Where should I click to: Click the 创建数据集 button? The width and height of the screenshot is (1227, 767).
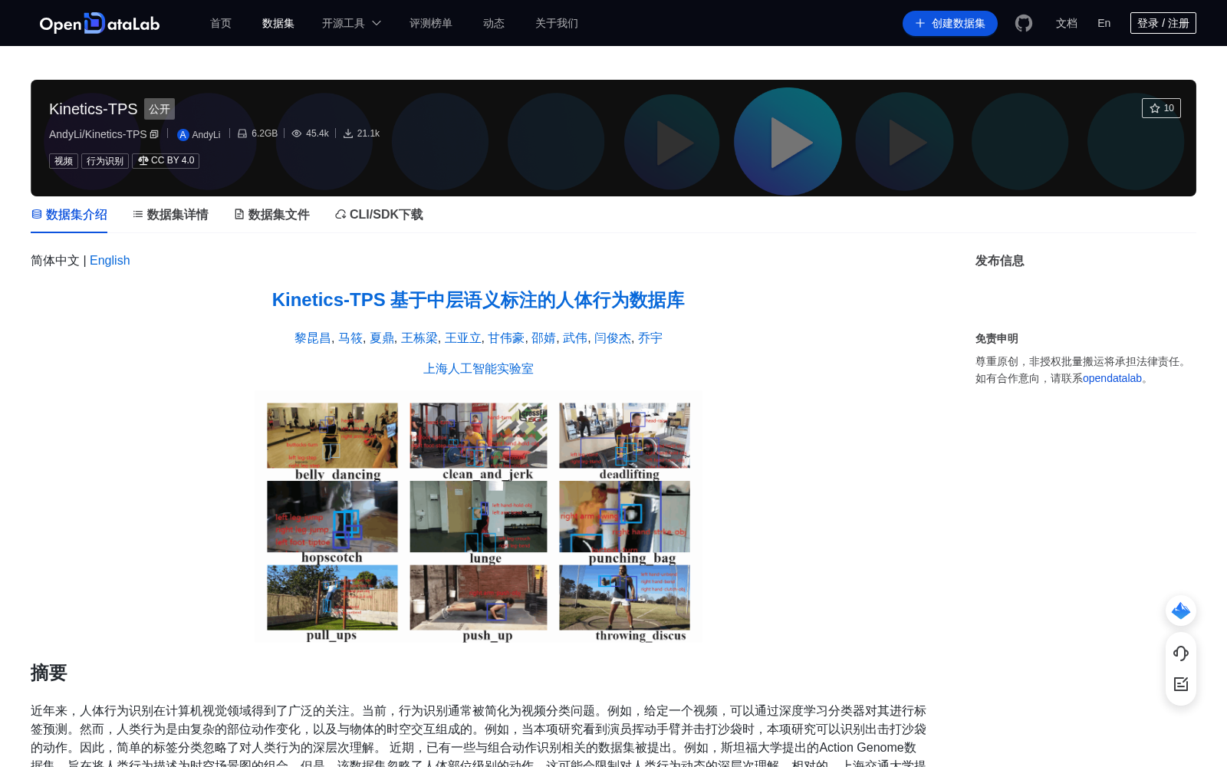click(950, 23)
